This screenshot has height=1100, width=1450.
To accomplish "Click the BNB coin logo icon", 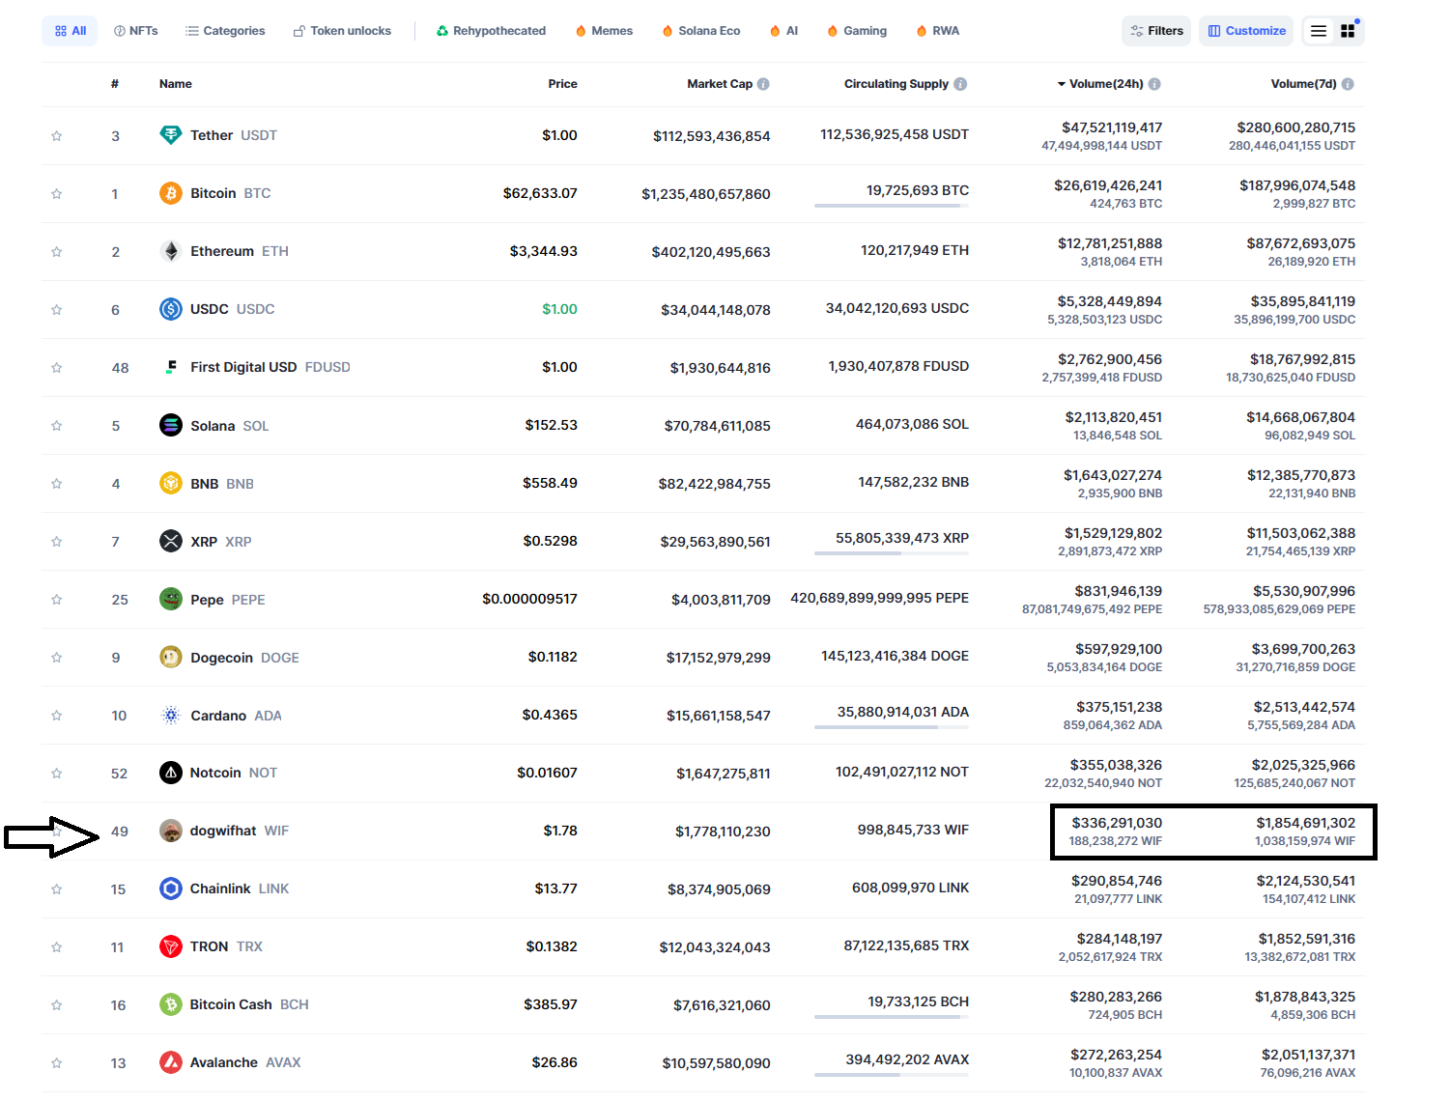I will (171, 483).
